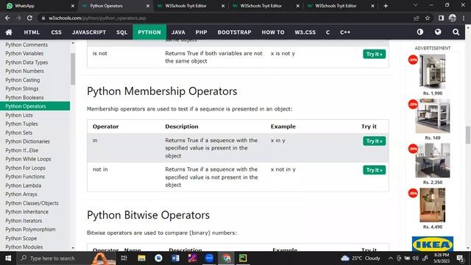
Task: Open Chrome three-dot menu
Action: (x=464, y=18)
